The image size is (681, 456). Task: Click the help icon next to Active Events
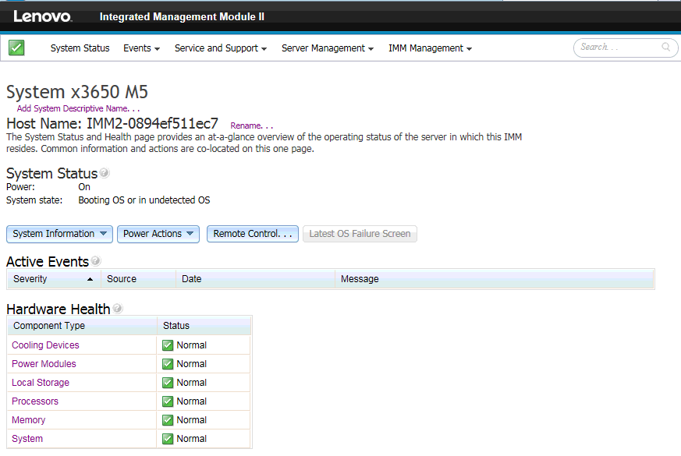point(95,260)
